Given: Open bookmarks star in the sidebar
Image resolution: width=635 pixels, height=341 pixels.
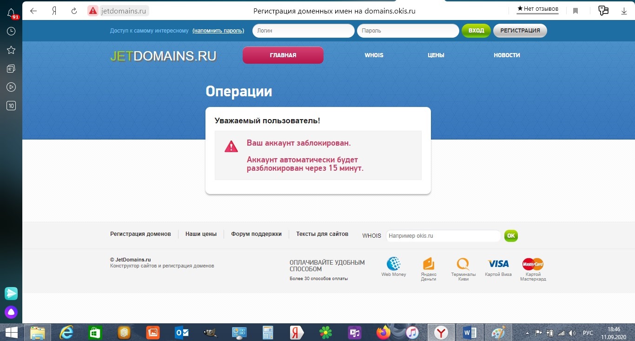Looking at the screenshot, I should 11,50.
